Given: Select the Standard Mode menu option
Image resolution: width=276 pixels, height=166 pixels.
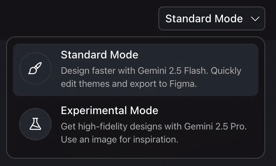Looking at the screenshot, I should (136, 70).
